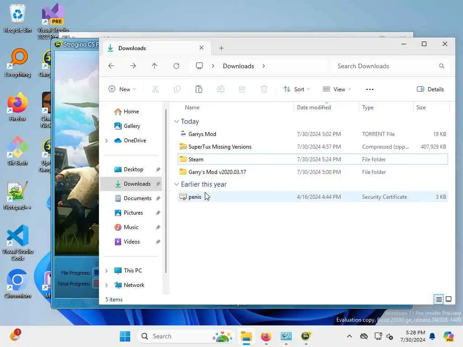The image size is (463, 347).
Task: Select the Downloads tab
Action: (156, 48)
